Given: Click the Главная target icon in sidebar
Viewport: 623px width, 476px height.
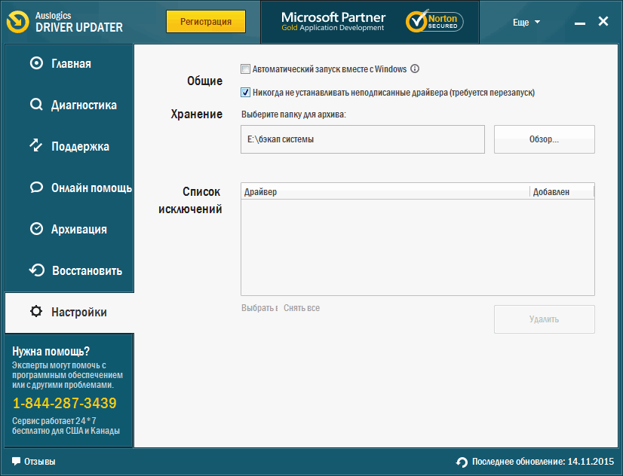Looking at the screenshot, I should click(35, 63).
